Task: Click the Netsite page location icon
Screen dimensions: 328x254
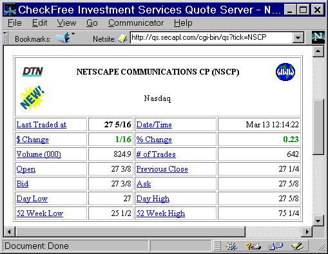Action: point(122,39)
